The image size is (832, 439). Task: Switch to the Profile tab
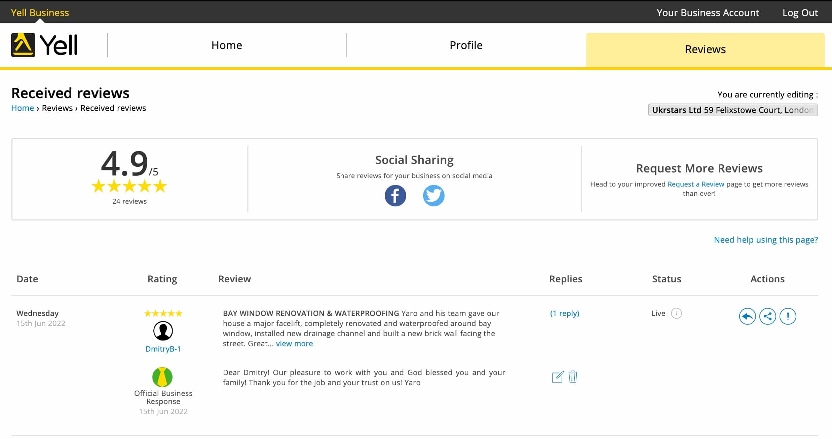point(466,45)
